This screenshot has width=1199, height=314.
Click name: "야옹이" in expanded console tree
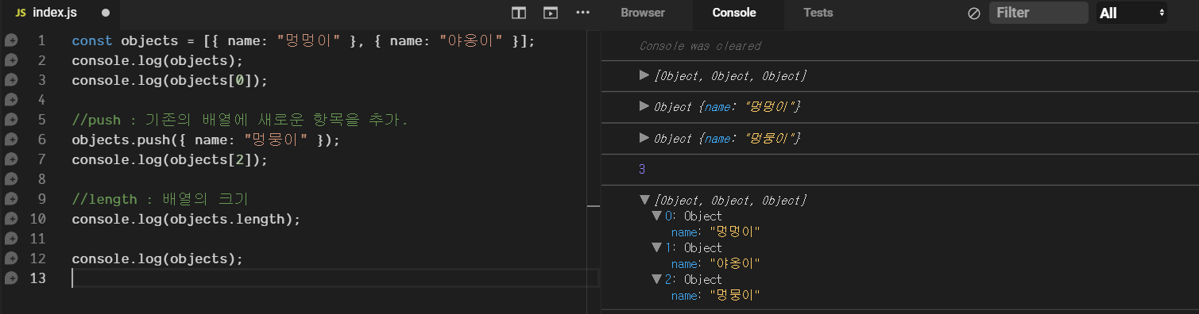pos(716,263)
